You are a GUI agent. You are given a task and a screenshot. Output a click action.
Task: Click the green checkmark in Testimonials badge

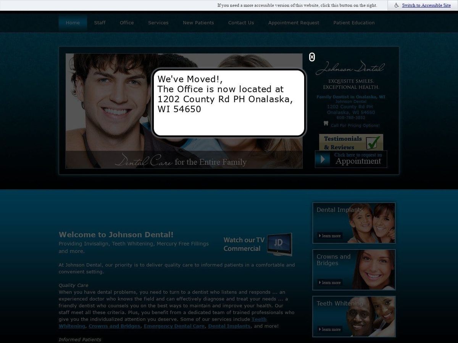click(373, 143)
